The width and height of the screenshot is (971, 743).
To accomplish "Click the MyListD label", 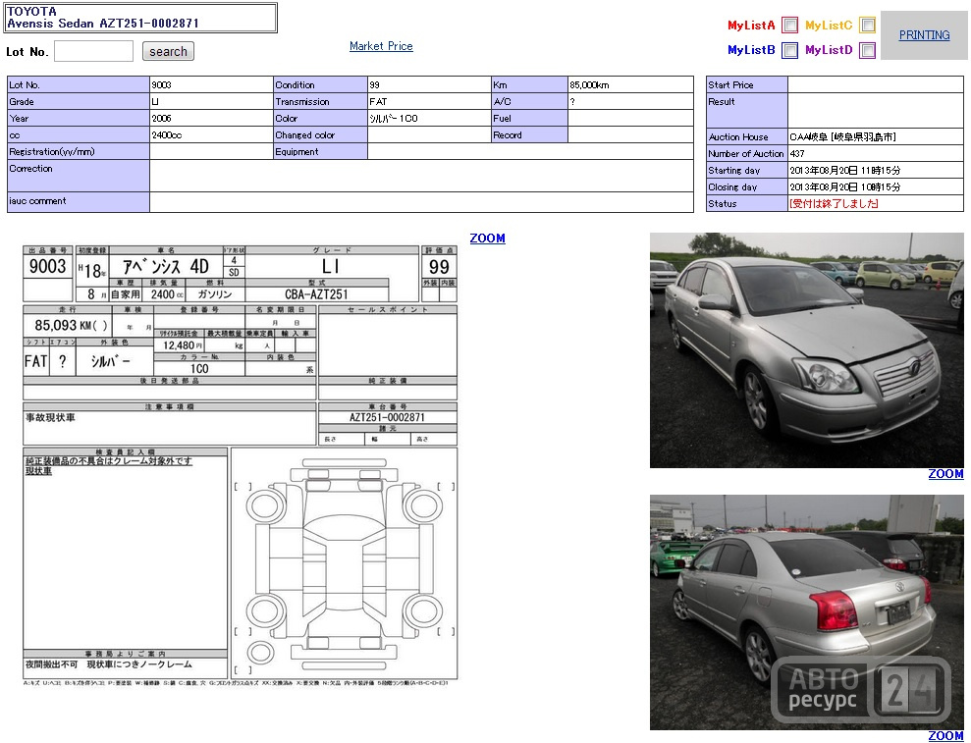I will pos(829,50).
